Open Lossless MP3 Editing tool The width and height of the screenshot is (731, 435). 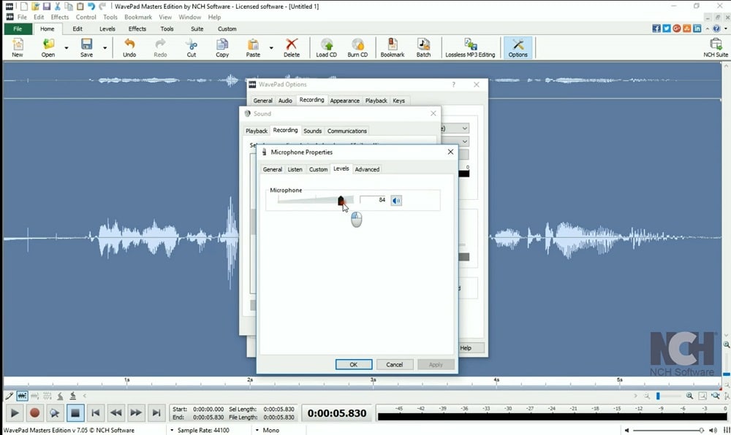coord(470,47)
